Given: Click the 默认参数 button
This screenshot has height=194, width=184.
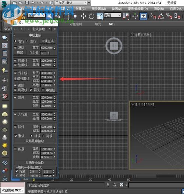Looking at the screenshot, I should pyautogui.click(x=39, y=29).
